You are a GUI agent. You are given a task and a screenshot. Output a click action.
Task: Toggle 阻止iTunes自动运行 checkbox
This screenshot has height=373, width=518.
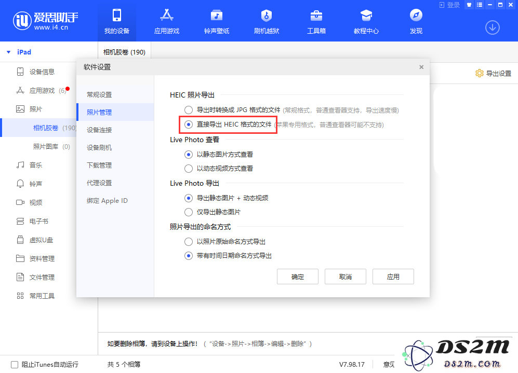(15, 364)
